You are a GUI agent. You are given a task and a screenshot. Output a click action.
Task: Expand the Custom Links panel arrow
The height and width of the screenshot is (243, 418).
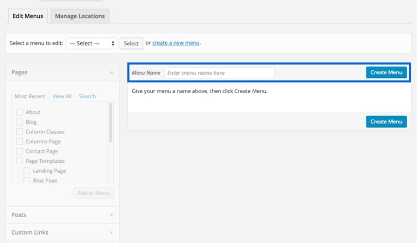[111, 233]
